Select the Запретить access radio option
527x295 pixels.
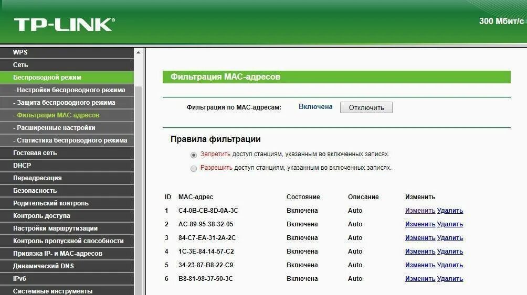194,155
